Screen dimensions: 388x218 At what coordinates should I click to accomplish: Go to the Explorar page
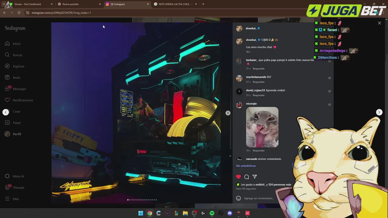click(x=15, y=66)
